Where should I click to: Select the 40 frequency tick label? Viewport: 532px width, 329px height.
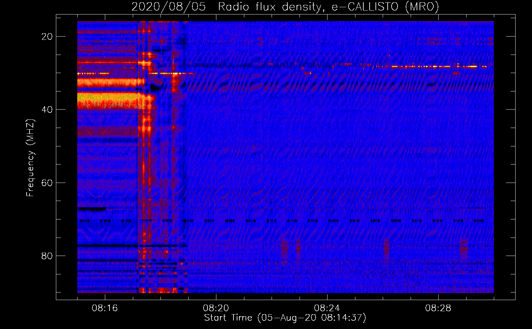(47, 110)
